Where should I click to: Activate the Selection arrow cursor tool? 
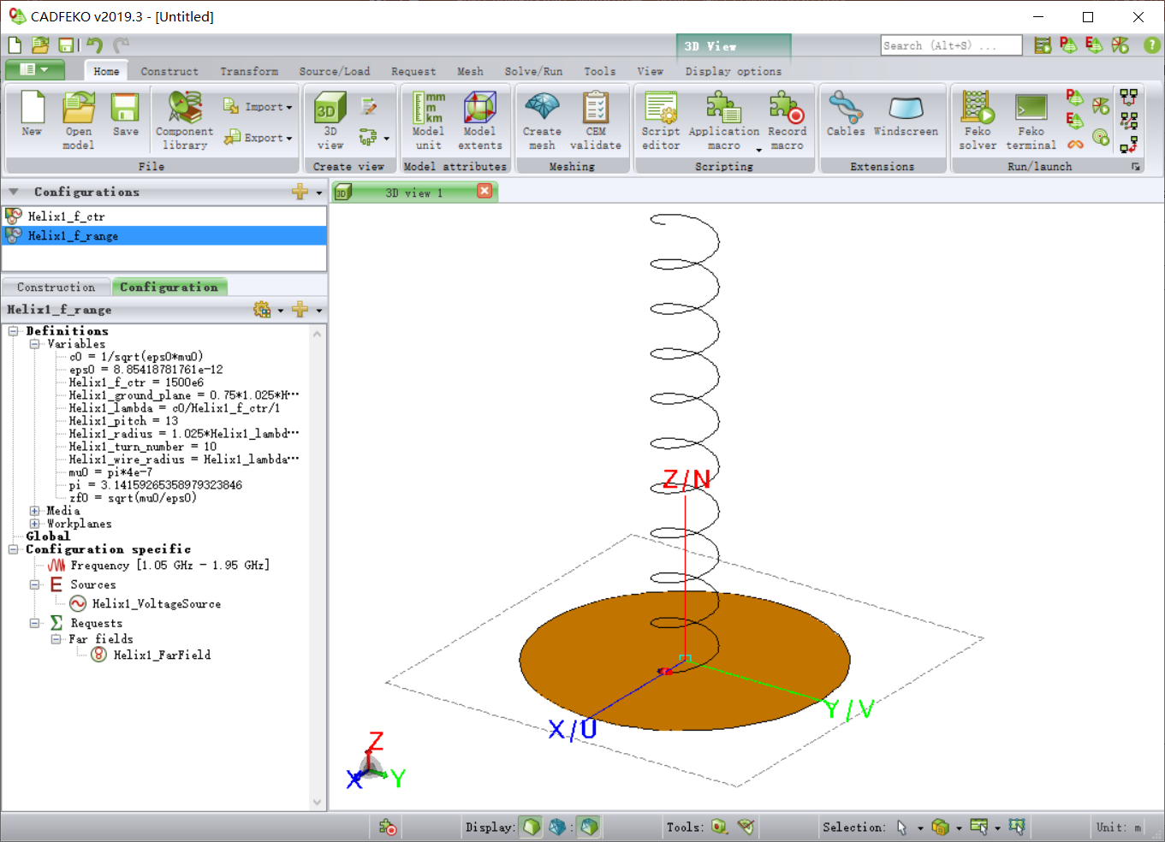901,827
